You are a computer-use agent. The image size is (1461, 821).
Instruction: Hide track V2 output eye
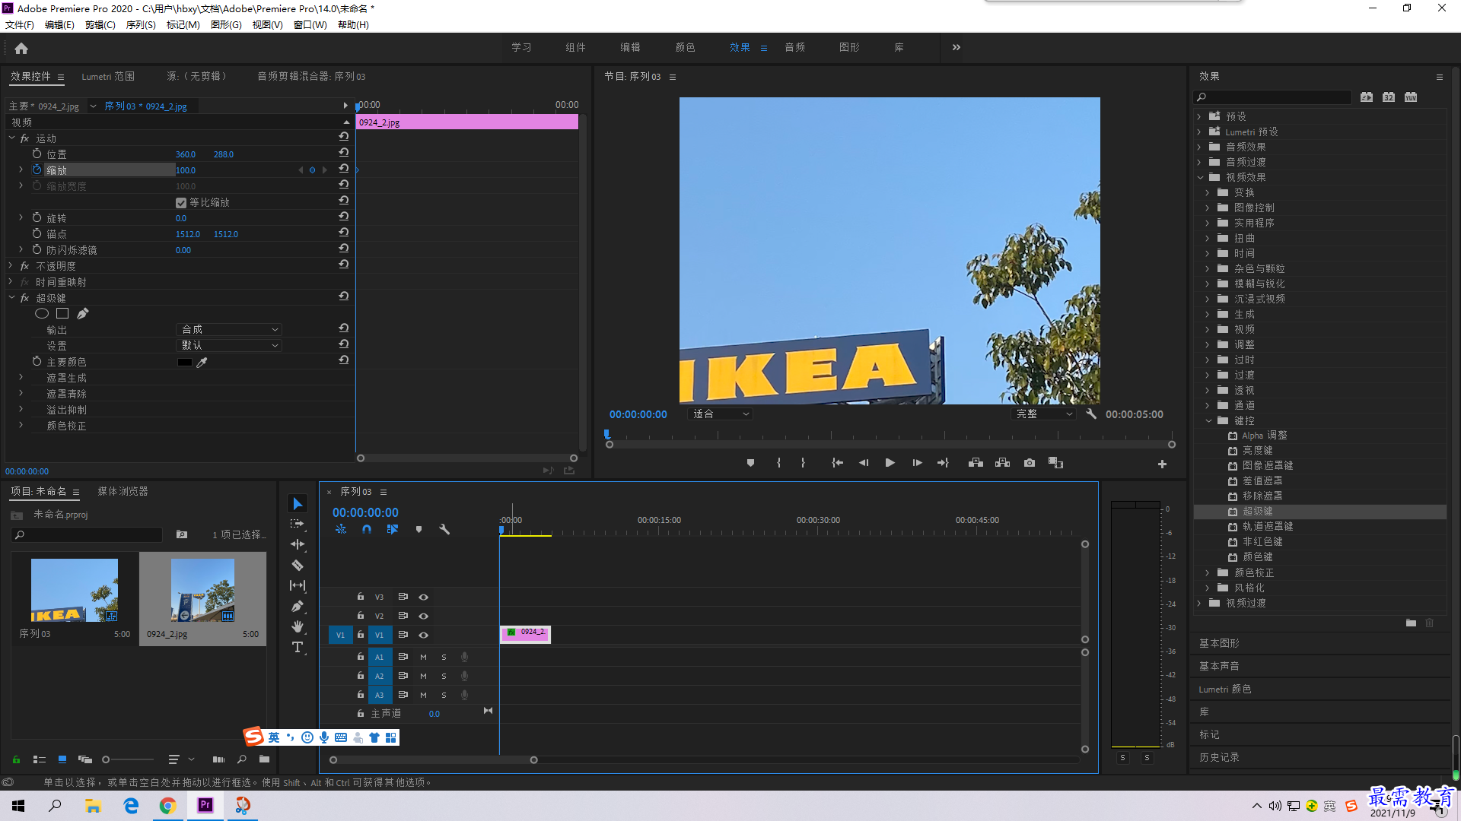(424, 616)
